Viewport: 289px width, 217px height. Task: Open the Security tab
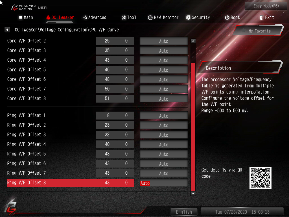click(198, 18)
